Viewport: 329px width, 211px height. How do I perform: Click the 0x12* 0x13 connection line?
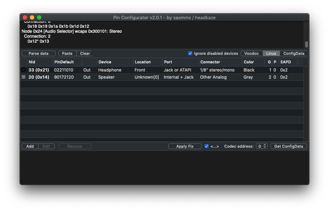point(38,41)
